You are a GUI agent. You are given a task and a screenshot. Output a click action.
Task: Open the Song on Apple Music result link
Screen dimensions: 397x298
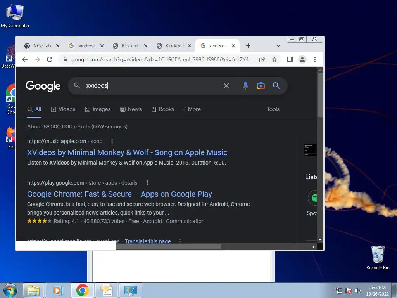coord(127,152)
